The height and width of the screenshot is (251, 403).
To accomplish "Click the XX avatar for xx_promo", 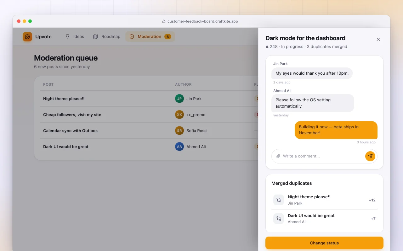I will [179, 115].
